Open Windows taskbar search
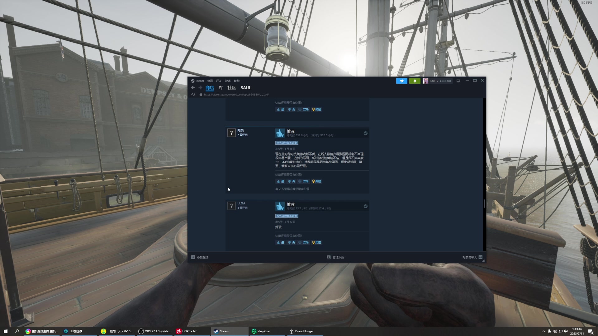The image size is (598, 336). (17, 331)
